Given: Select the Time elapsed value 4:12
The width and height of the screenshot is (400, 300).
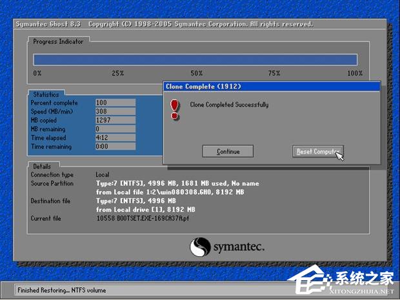Looking at the screenshot, I should [x=115, y=138].
